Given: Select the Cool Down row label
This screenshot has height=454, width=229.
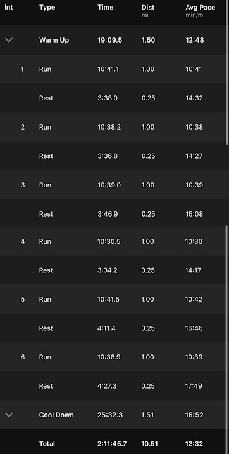Looking at the screenshot, I should pyautogui.click(x=56, y=415).
